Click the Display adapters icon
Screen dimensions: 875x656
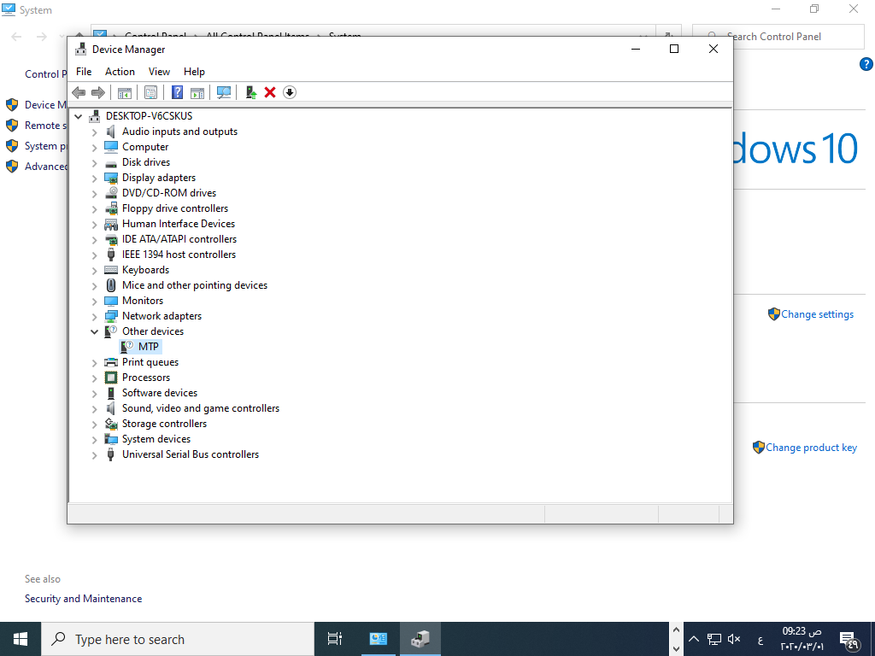(111, 178)
